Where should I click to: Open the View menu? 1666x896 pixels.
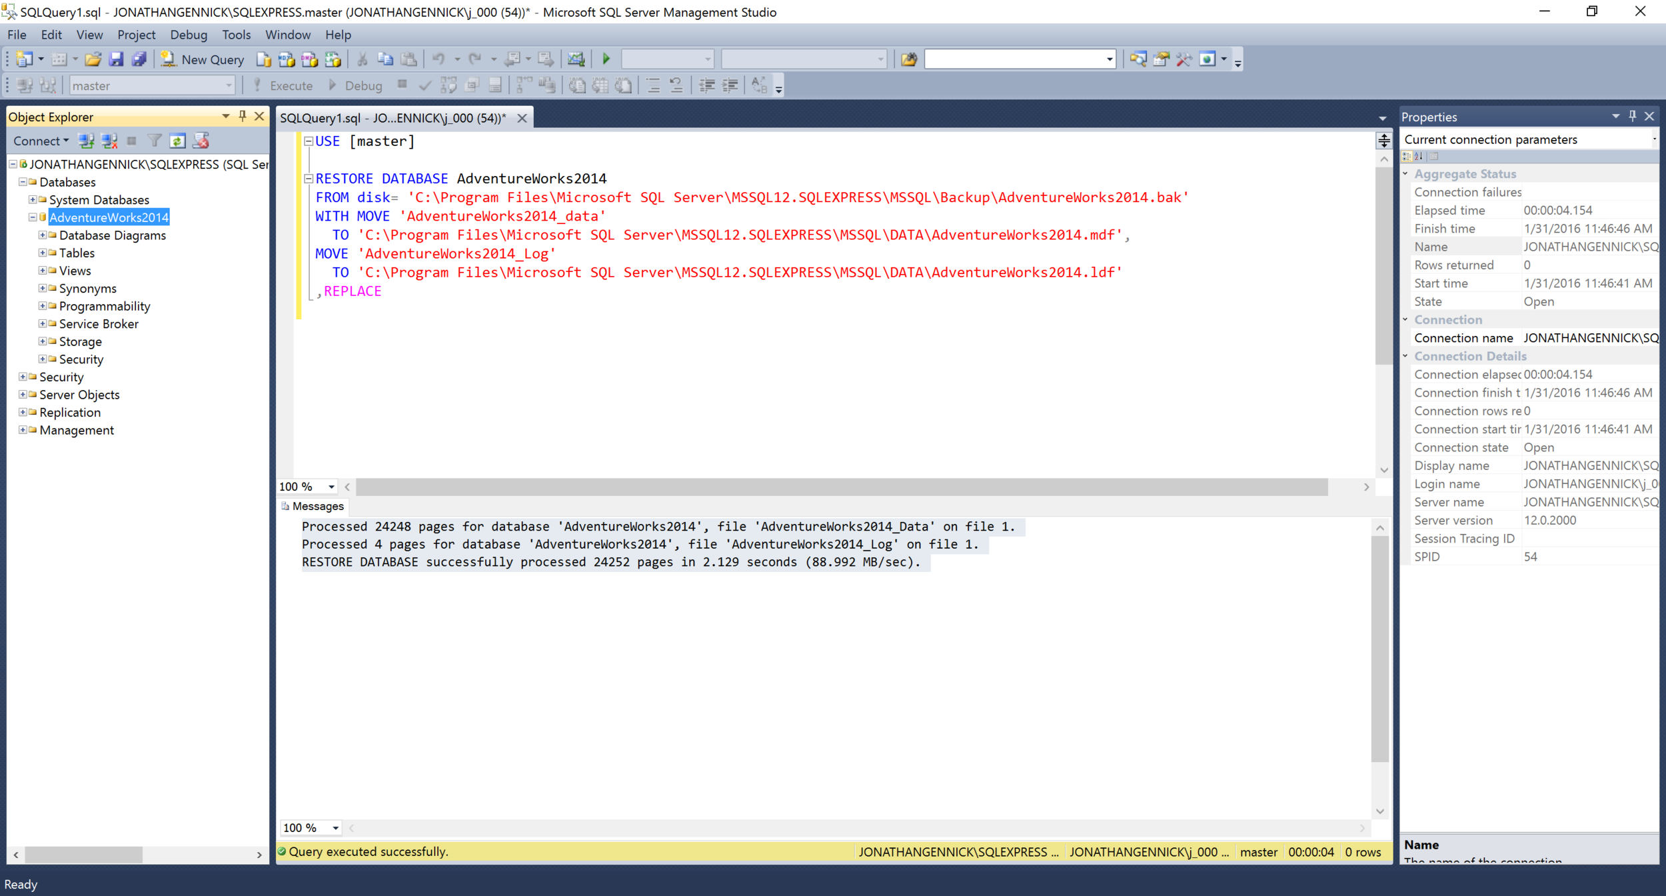pos(89,35)
